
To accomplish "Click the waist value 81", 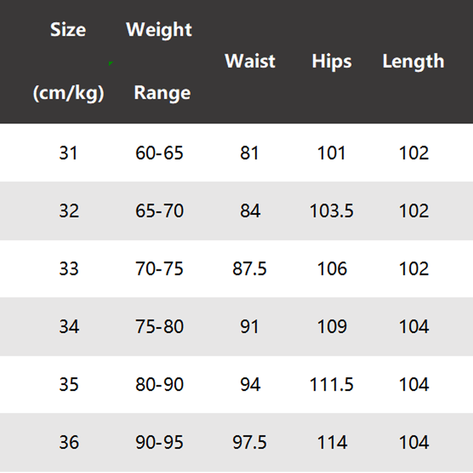I will (x=250, y=153).
